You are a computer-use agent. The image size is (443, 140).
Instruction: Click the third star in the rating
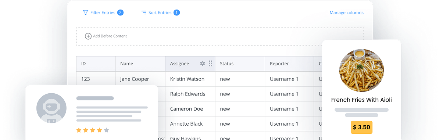[92, 130]
